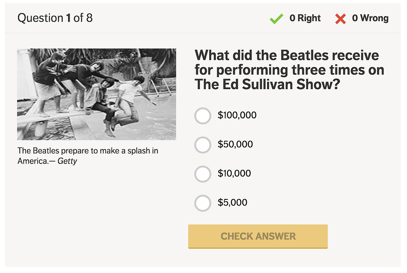The image size is (407, 273).
Task: Click the $10,000 answer label text
Action: pyautogui.click(x=234, y=173)
